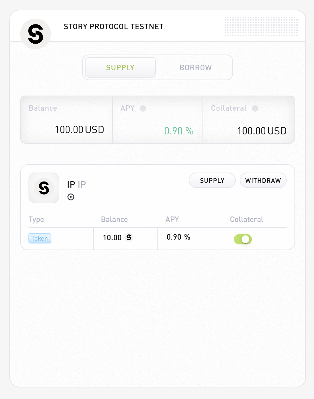
Task: Click the Story Protocol logo in header
Action: pyautogui.click(x=36, y=34)
